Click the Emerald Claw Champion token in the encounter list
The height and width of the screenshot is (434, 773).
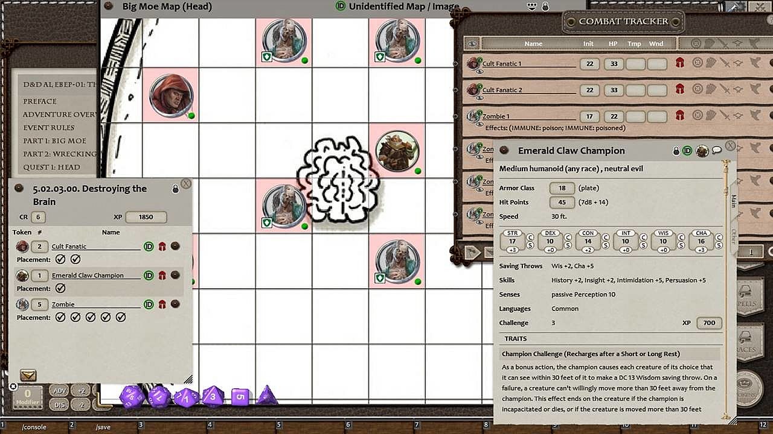tap(22, 275)
